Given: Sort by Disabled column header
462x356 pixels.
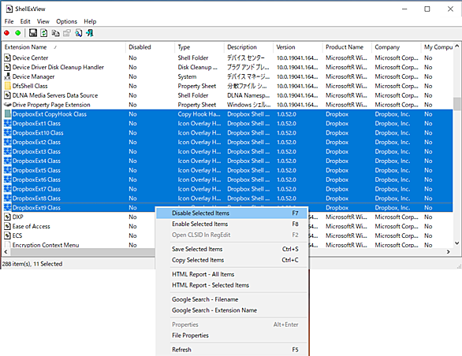Looking at the screenshot, I should click(151, 47).
